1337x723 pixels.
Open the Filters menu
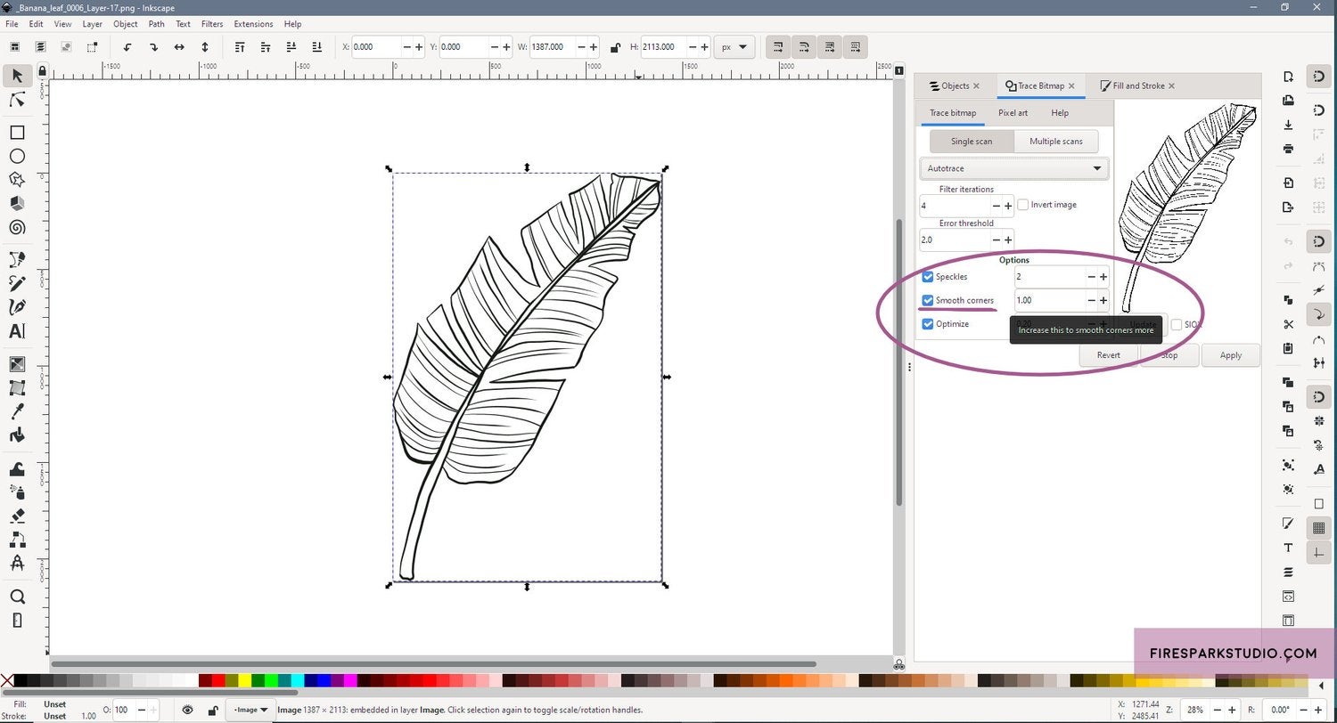(211, 24)
